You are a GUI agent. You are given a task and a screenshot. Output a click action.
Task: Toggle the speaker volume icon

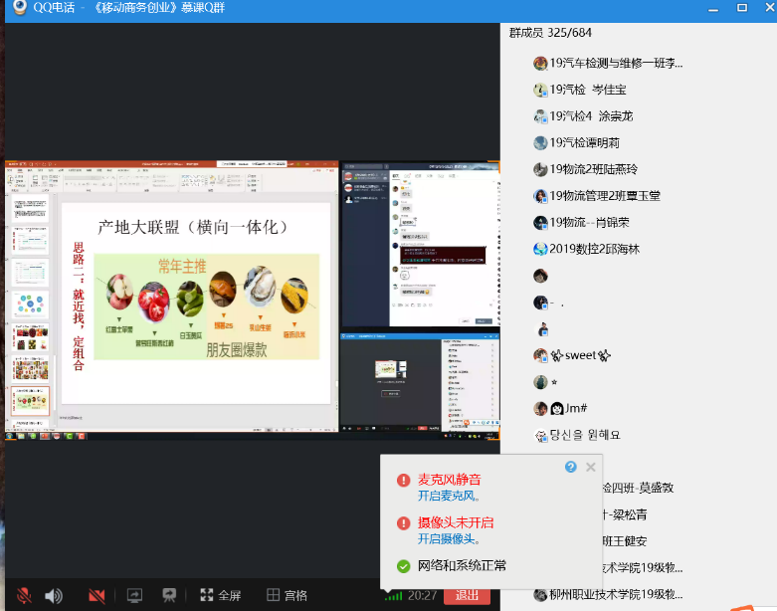click(x=53, y=595)
